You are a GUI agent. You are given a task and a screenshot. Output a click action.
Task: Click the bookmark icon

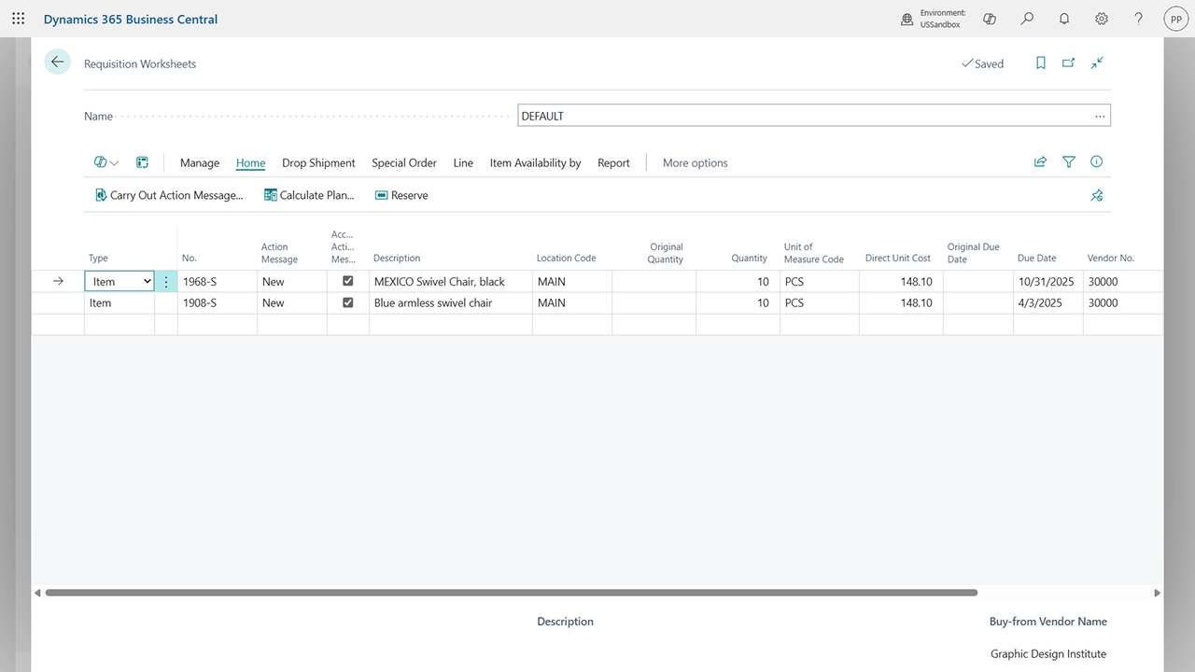(x=1040, y=63)
